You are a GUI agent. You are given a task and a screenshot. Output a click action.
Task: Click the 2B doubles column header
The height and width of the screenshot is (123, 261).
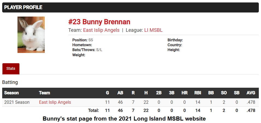click(x=159, y=93)
